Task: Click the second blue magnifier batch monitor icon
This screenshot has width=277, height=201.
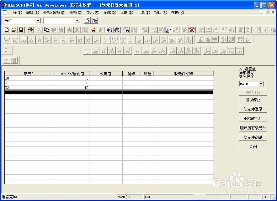Action: [x=117, y=30]
